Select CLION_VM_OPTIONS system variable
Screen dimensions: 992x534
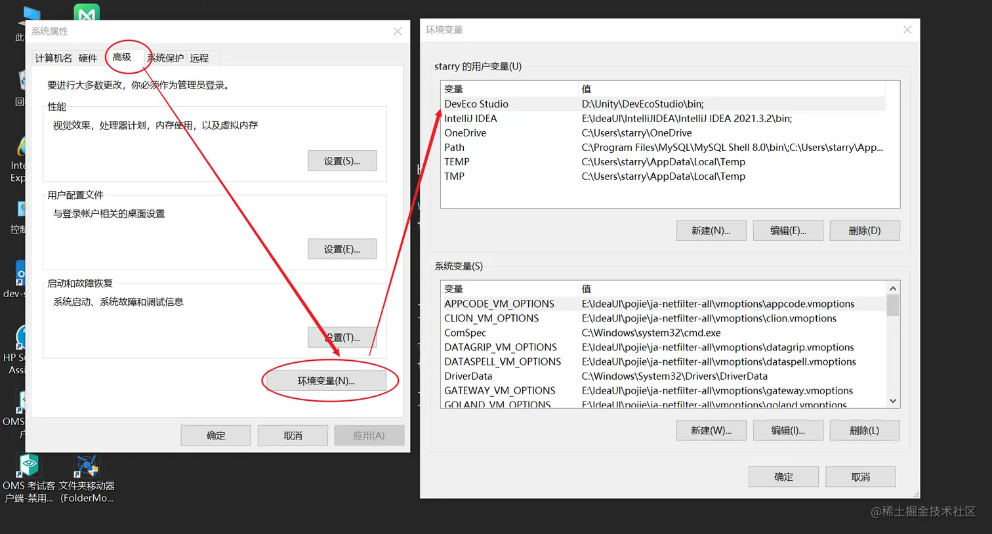click(663, 318)
